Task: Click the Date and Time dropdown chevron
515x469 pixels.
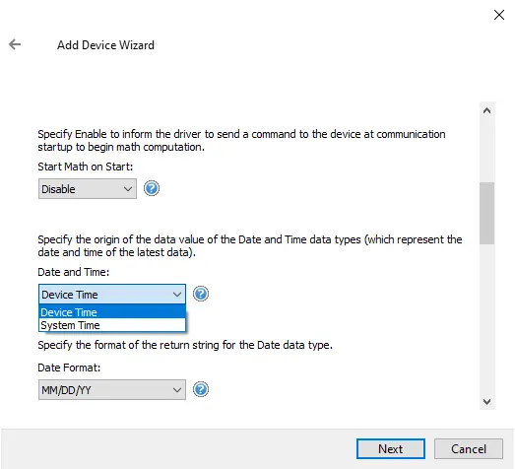Action: coord(177,295)
